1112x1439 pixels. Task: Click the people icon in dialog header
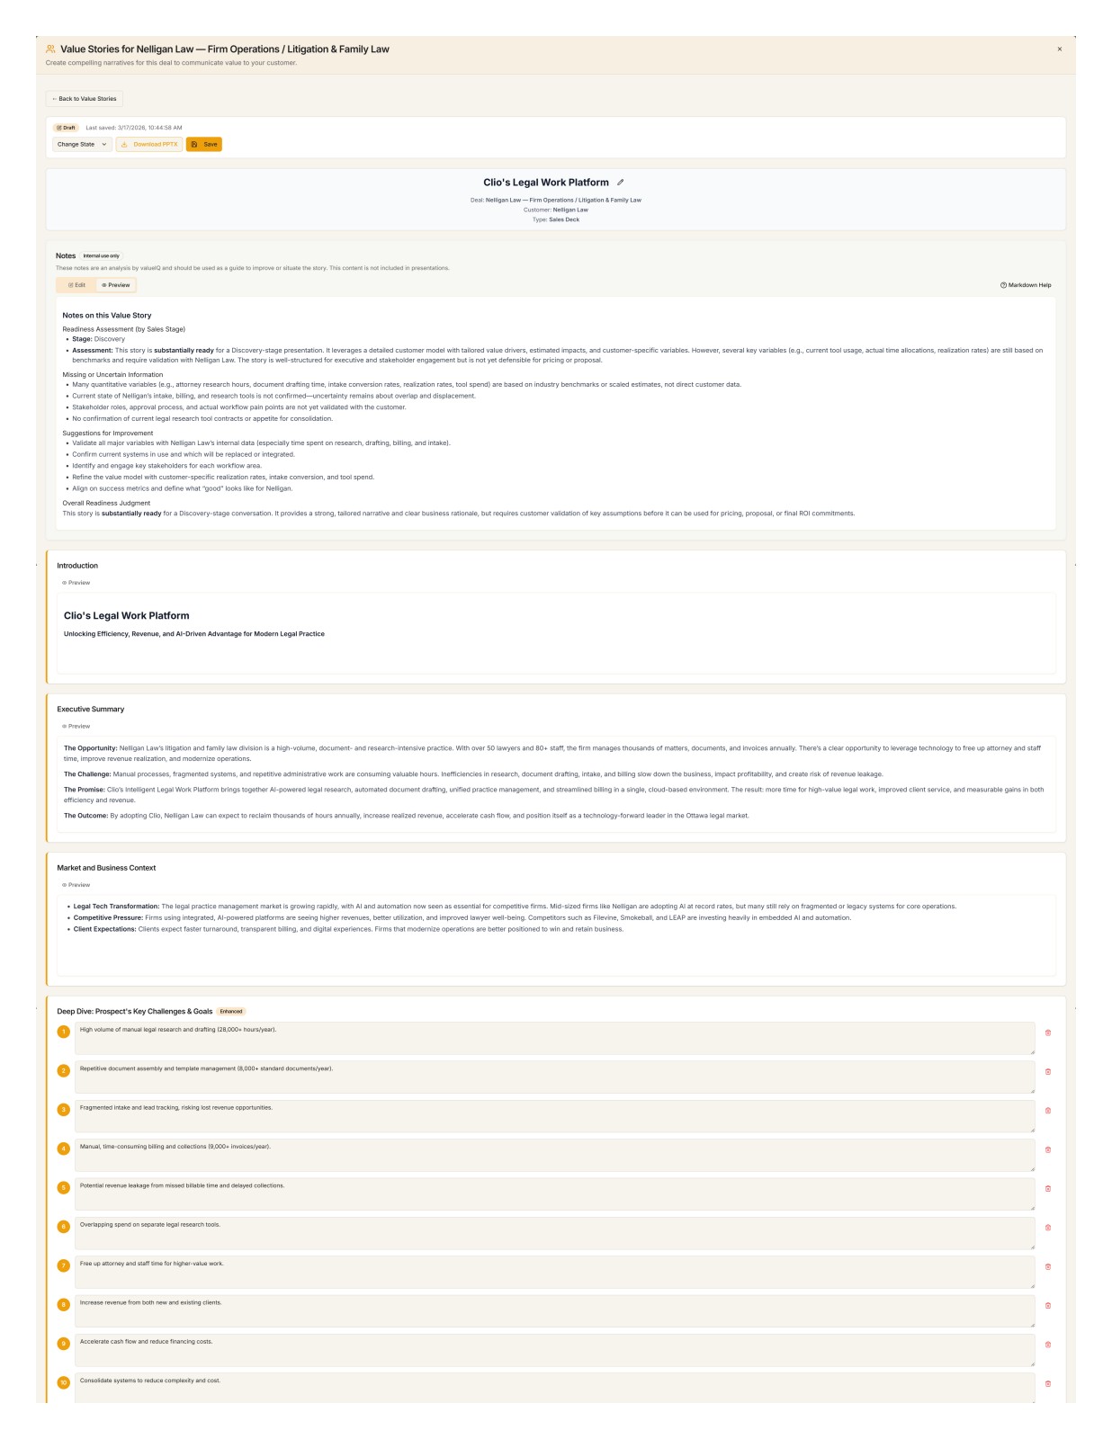[50, 49]
